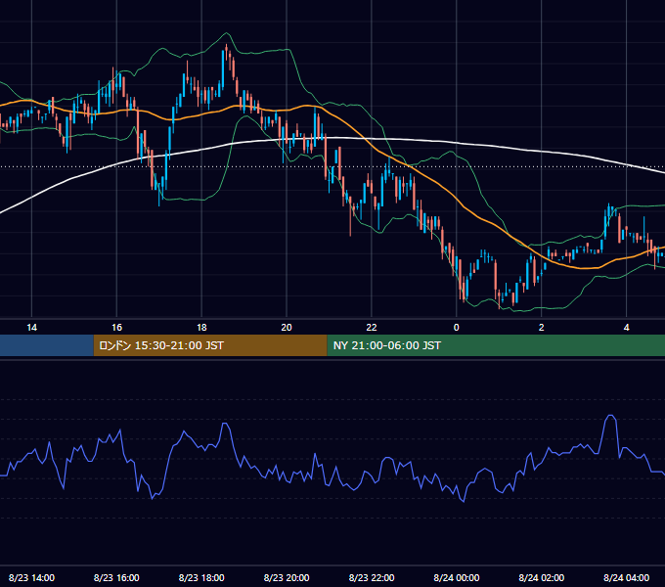Click the time-axis label 4
This screenshot has width=665, height=587.
coord(627,328)
